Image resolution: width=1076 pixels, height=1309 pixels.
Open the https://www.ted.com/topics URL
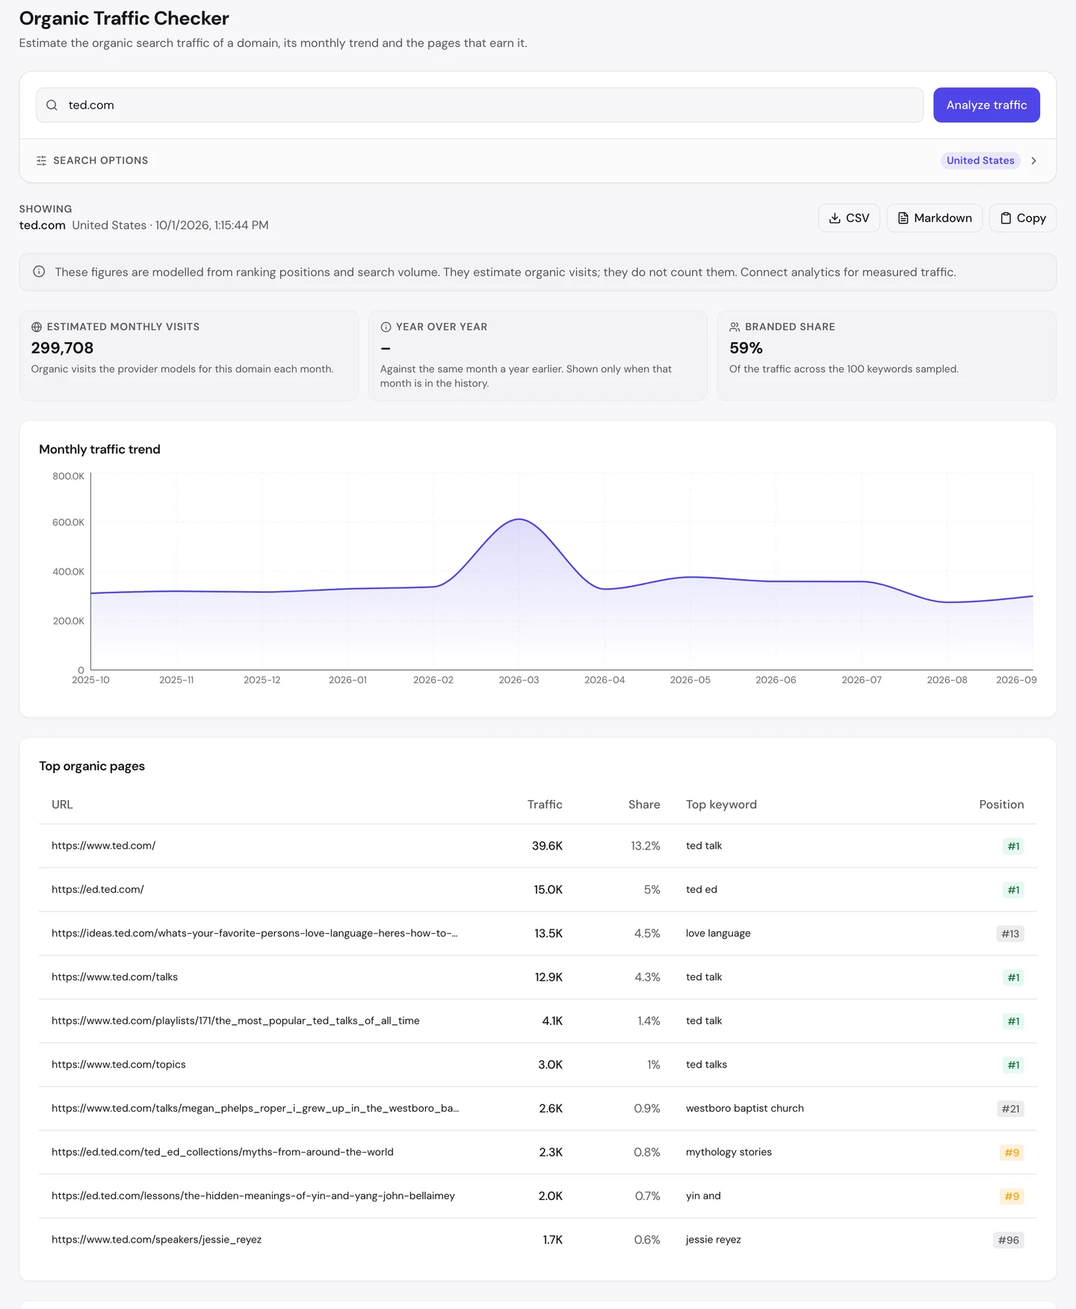(118, 1065)
